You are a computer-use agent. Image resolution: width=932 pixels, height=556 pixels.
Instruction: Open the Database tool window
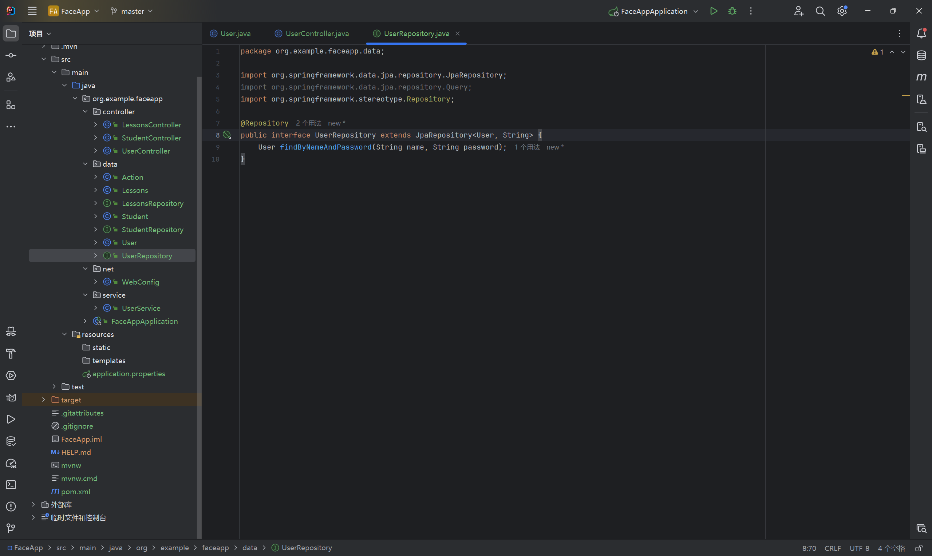pyautogui.click(x=921, y=55)
